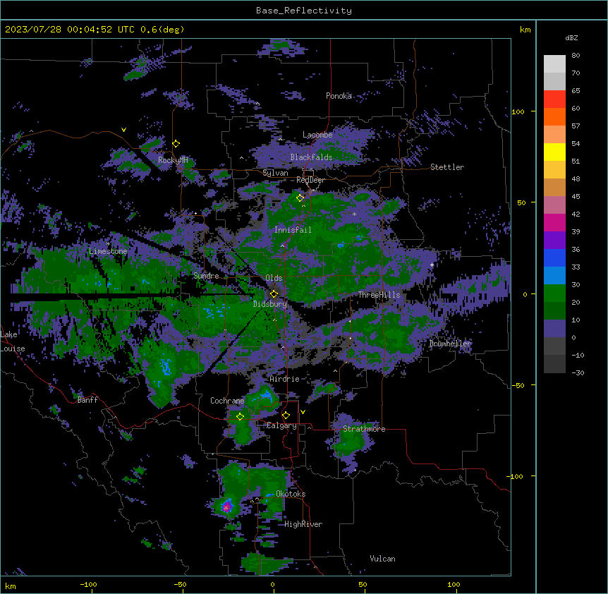The image size is (608, 594).
Task: Select the ThreeHills label
Action: pyautogui.click(x=379, y=295)
